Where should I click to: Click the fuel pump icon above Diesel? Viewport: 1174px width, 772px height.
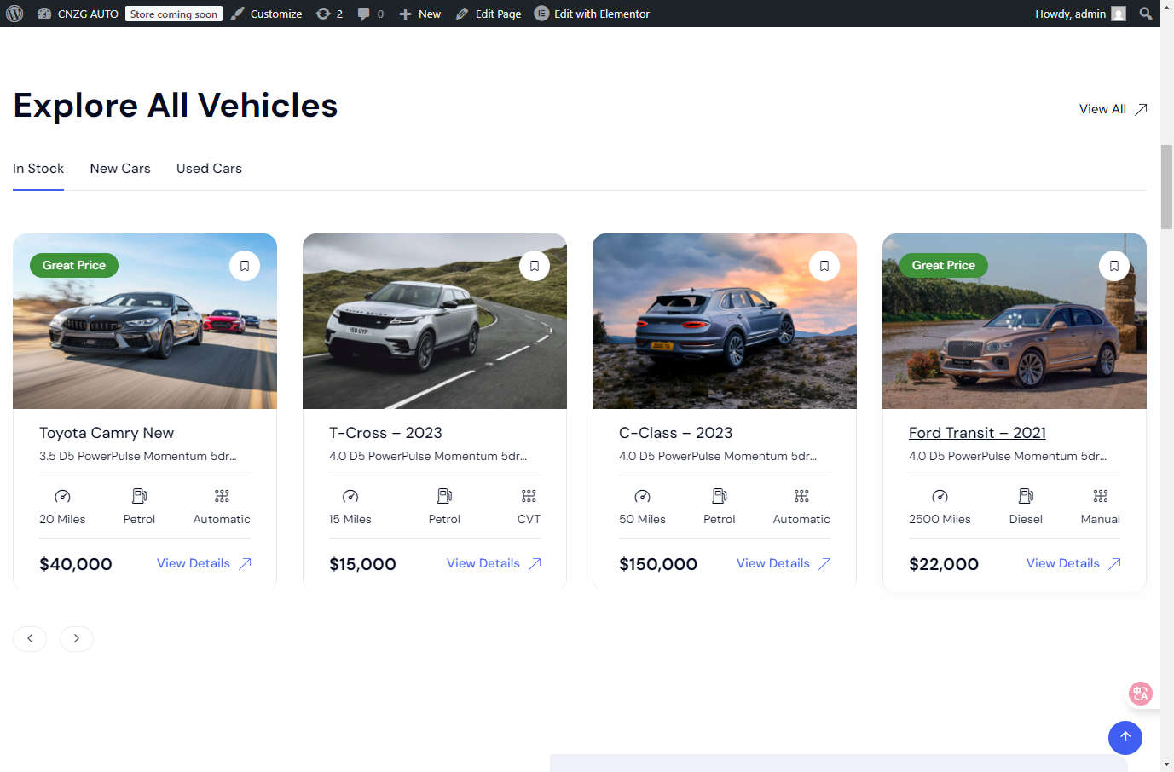pyautogui.click(x=1026, y=496)
